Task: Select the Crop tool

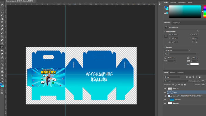Action: point(2,19)
